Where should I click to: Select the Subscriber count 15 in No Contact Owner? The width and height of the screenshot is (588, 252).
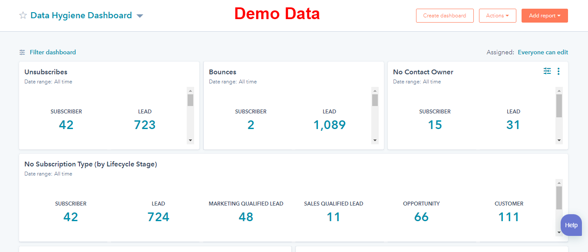point(435,125)
